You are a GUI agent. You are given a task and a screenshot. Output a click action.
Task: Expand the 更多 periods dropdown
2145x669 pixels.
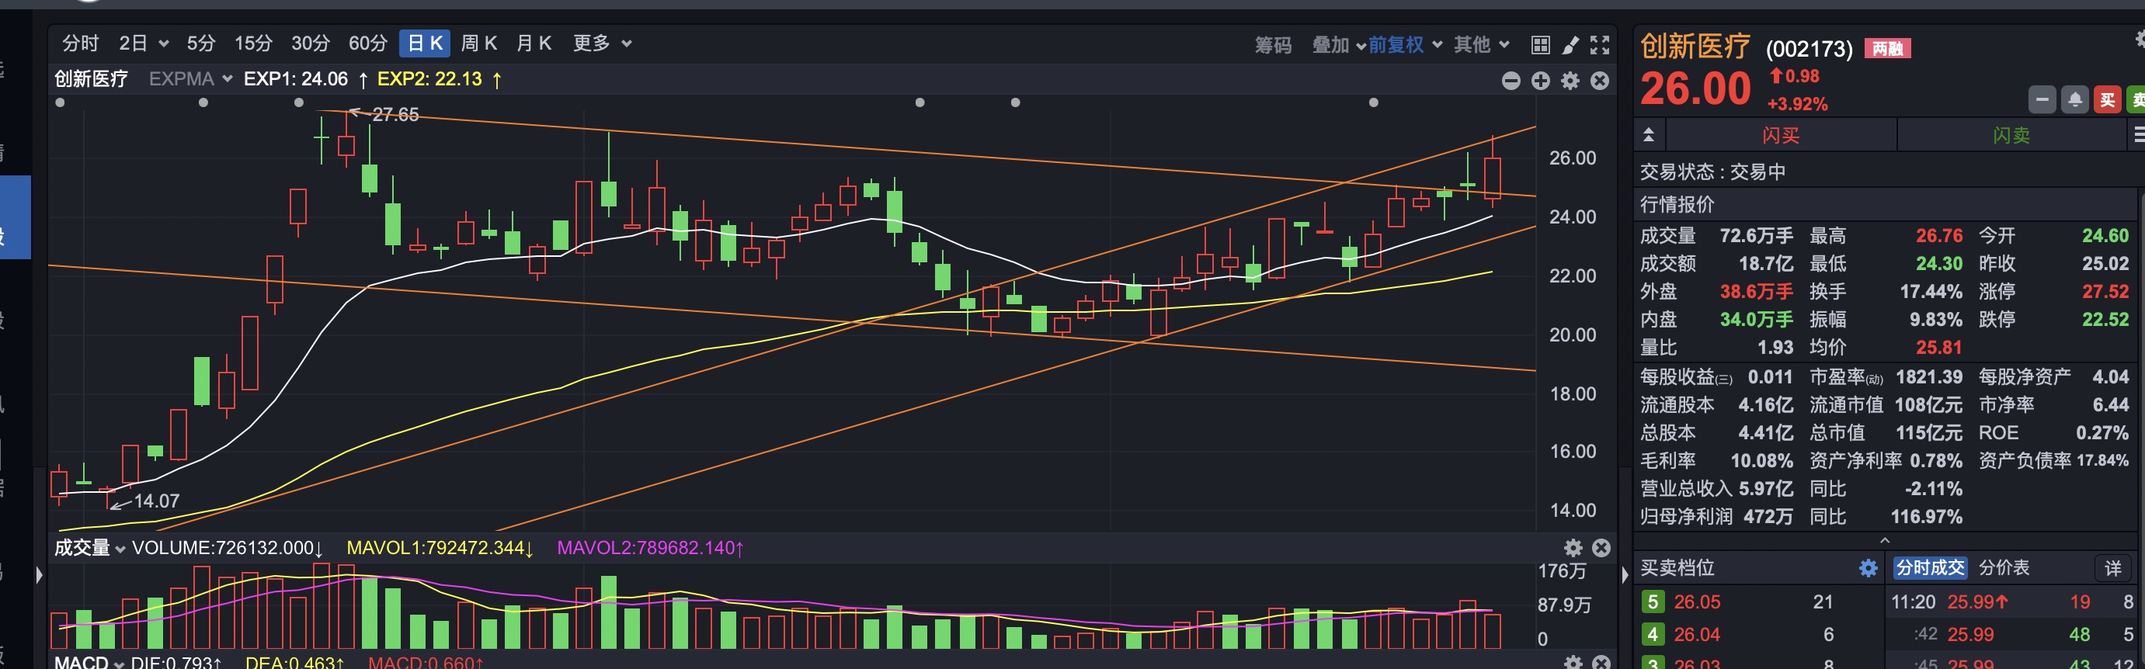click(602, 43)
